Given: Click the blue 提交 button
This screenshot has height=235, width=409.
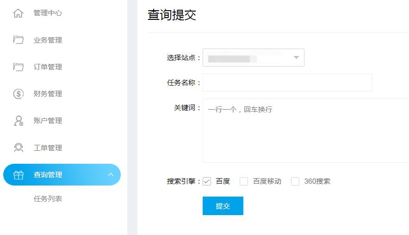Looking at the screenshot, I should point(223,206).
